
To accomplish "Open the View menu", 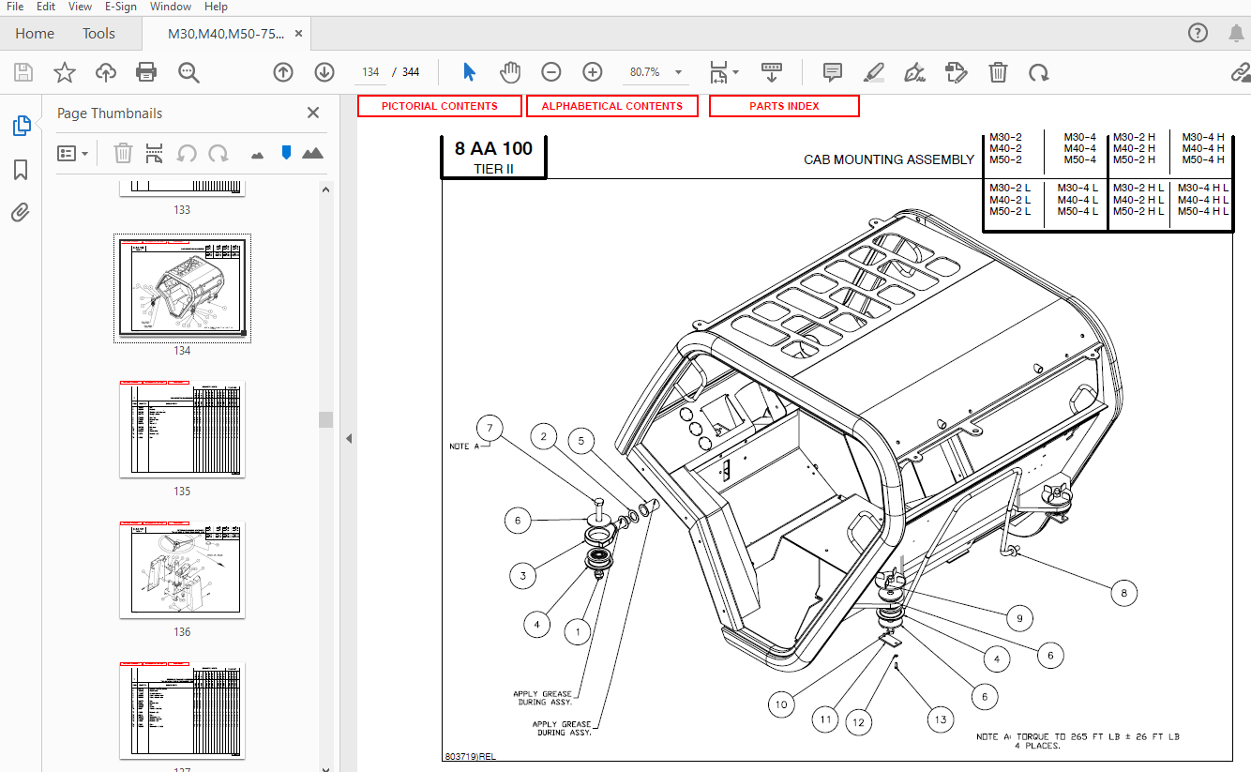I will coord(80,7).
